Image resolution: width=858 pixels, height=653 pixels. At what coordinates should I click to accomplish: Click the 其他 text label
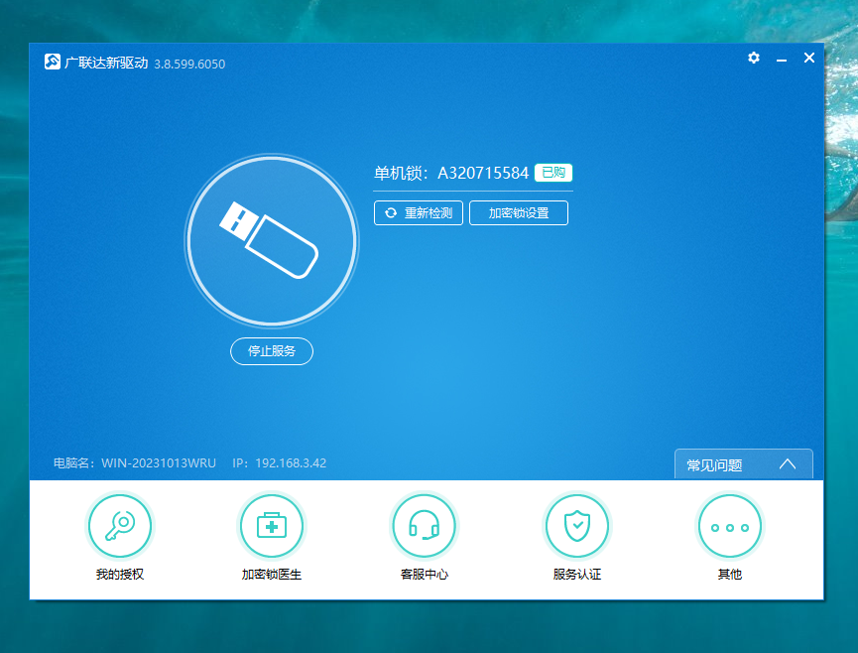(729, 575)
